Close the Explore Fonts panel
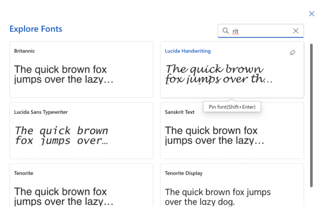This screenshot has height=220, width=321. coord(311,14)
